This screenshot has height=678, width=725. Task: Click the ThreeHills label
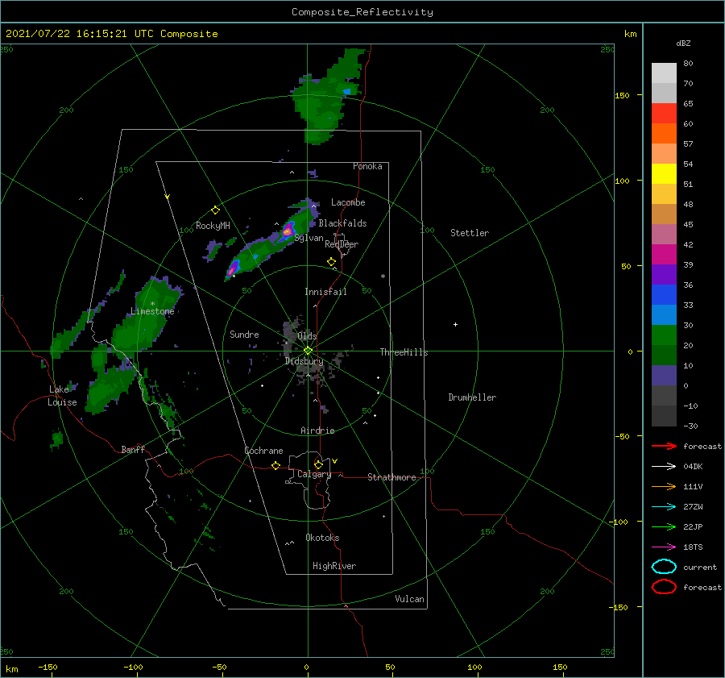click(404, 352)
